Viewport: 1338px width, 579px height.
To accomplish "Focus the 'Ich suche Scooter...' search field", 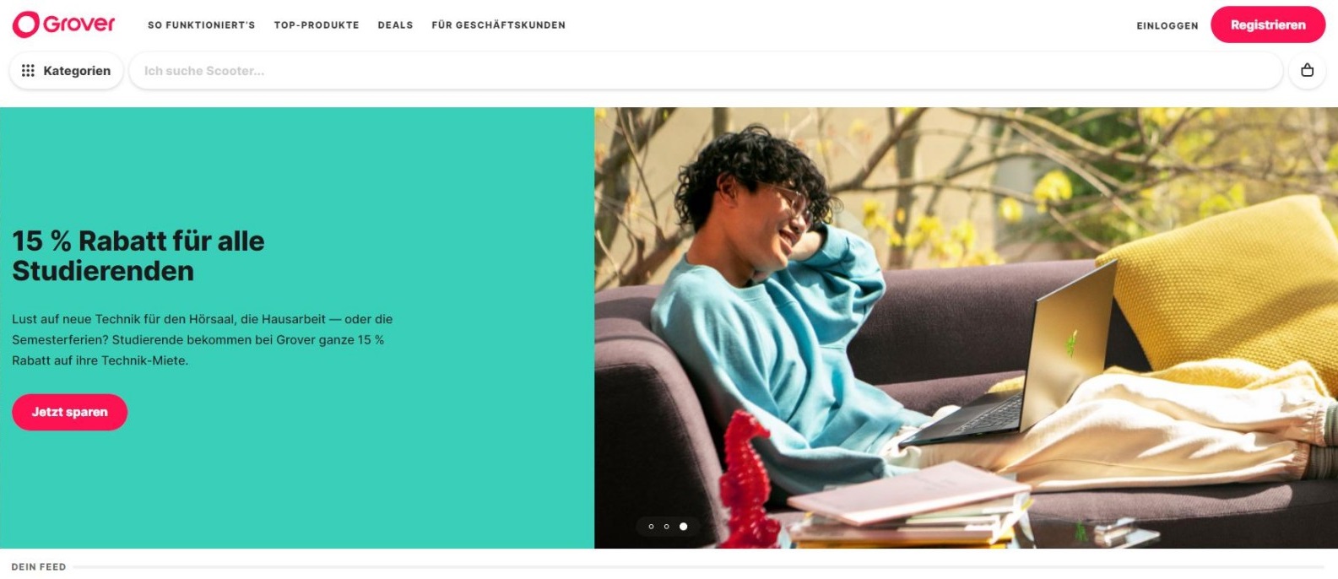I will 706,71.
